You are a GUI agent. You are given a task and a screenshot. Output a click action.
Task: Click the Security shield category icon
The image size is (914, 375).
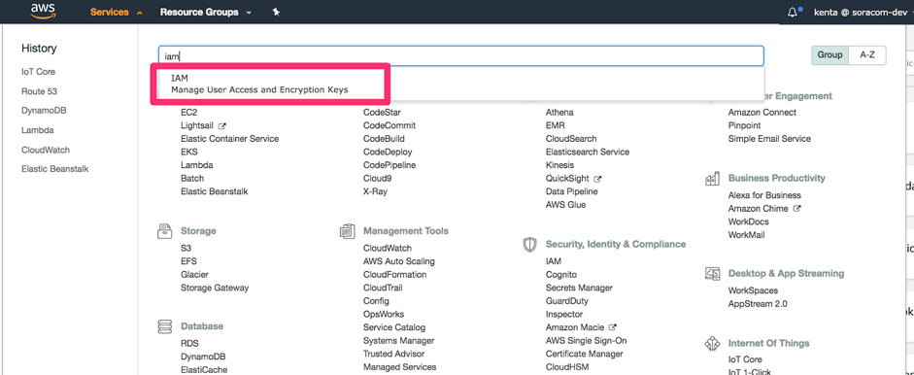click(529, 245)
